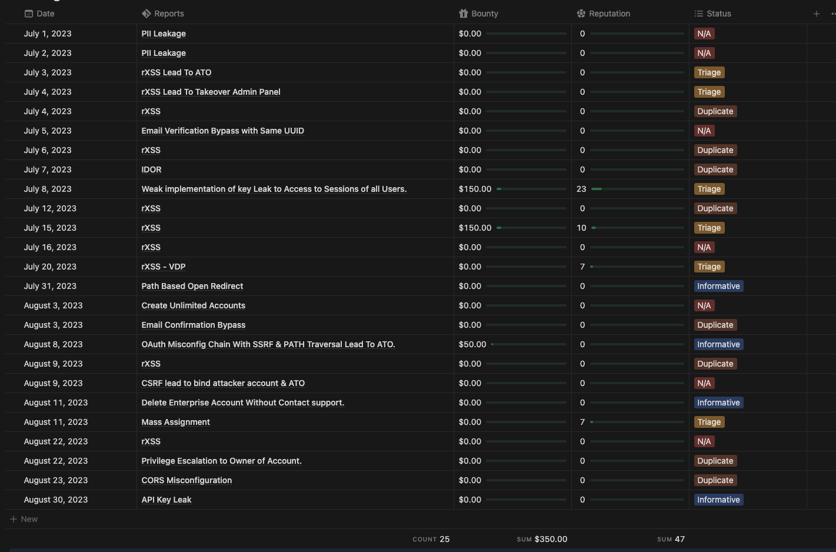Click Triage status tag for July 3
The image size is (836, 552).
coord(709,72)
